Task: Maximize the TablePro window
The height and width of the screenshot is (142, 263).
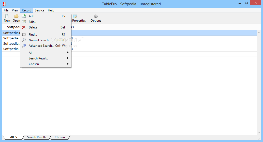Action: (x=246, y=3)
